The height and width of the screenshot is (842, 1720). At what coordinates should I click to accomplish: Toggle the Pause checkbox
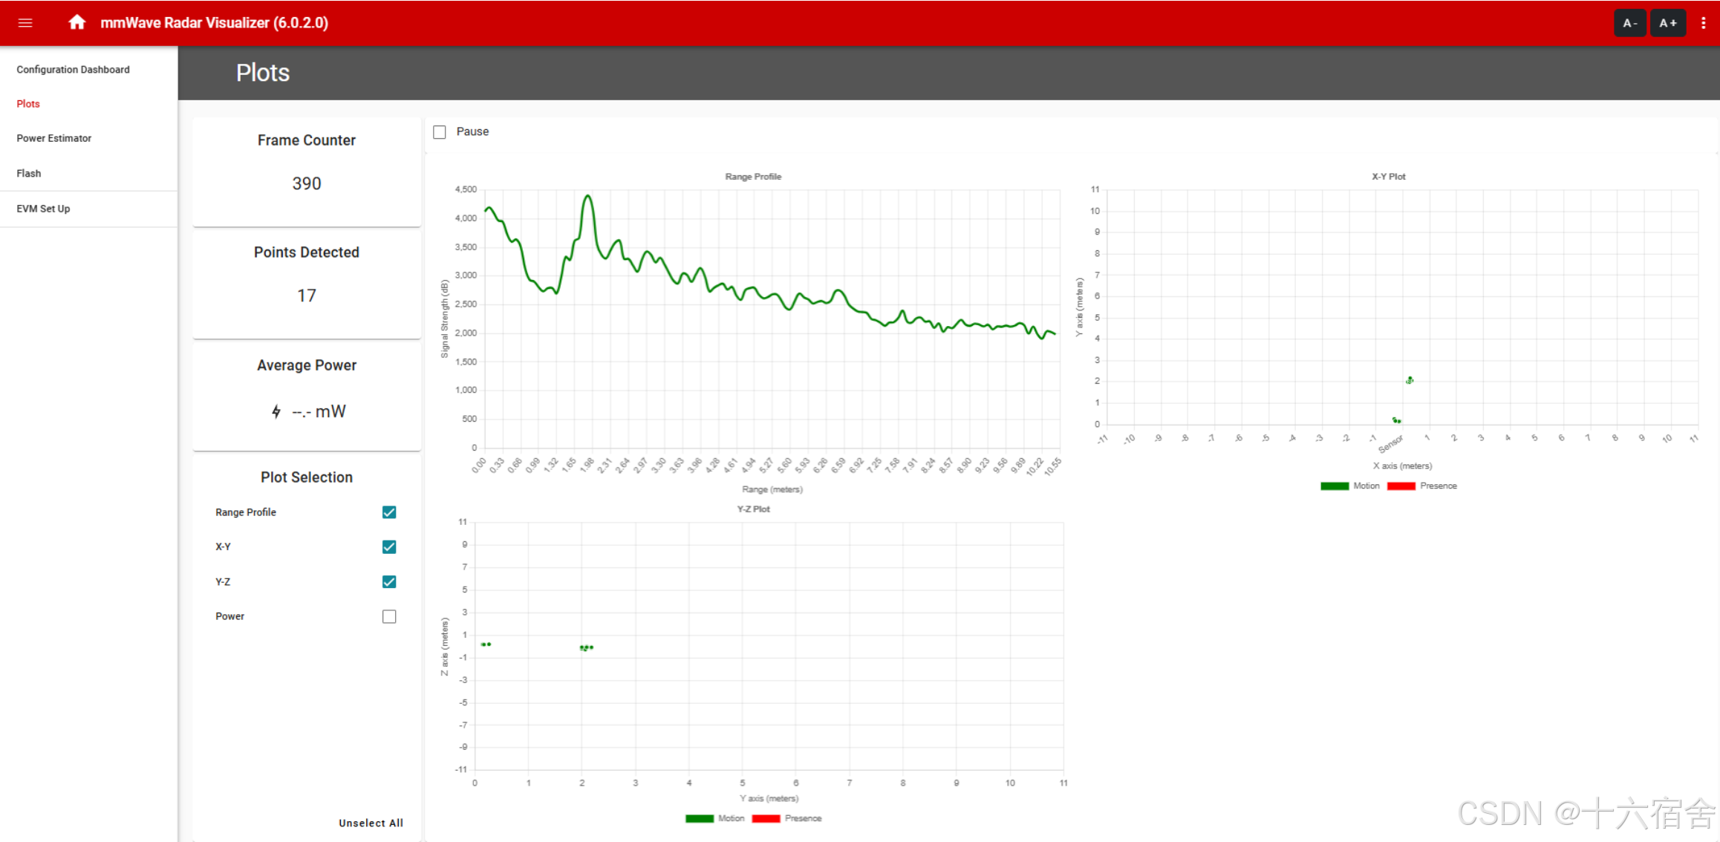[440, 132]
